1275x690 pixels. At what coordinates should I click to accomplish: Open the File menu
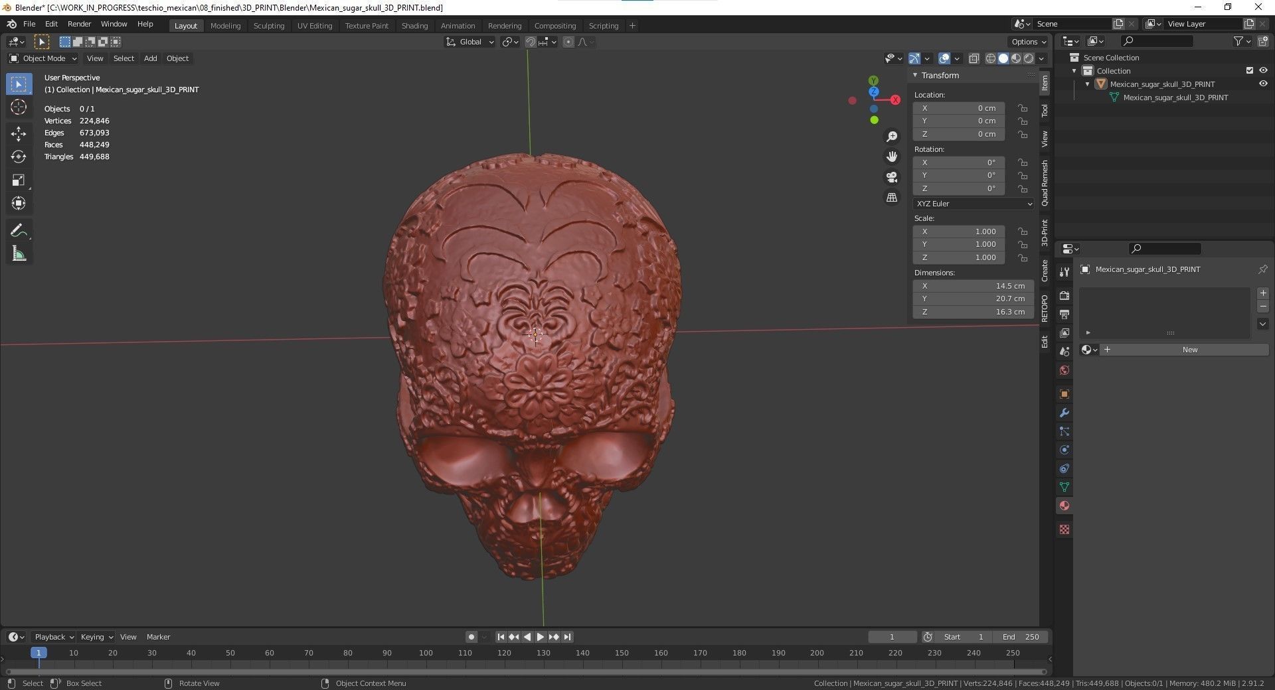[x=29, y=24]
